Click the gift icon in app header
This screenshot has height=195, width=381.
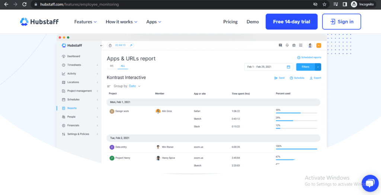tap(294, 45)
